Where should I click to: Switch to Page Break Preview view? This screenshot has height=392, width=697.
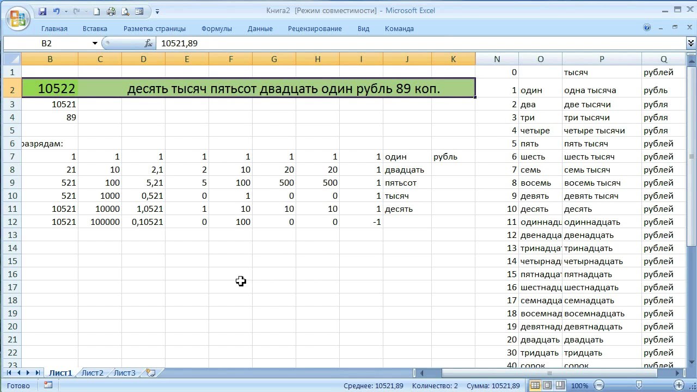[560, 385]
